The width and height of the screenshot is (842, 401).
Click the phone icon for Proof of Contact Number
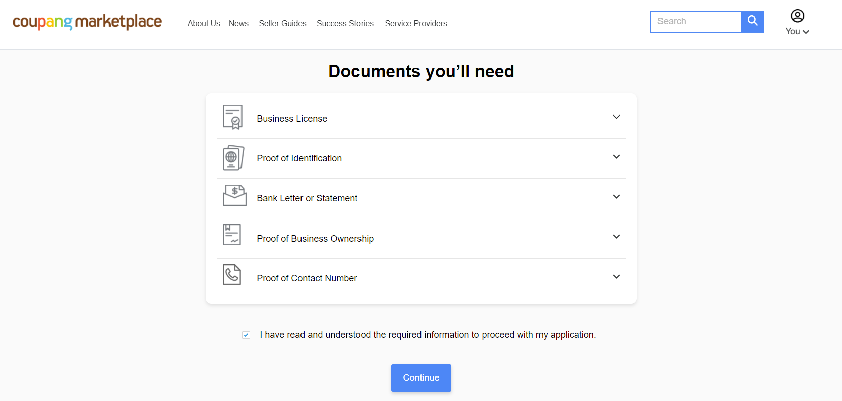232,275
